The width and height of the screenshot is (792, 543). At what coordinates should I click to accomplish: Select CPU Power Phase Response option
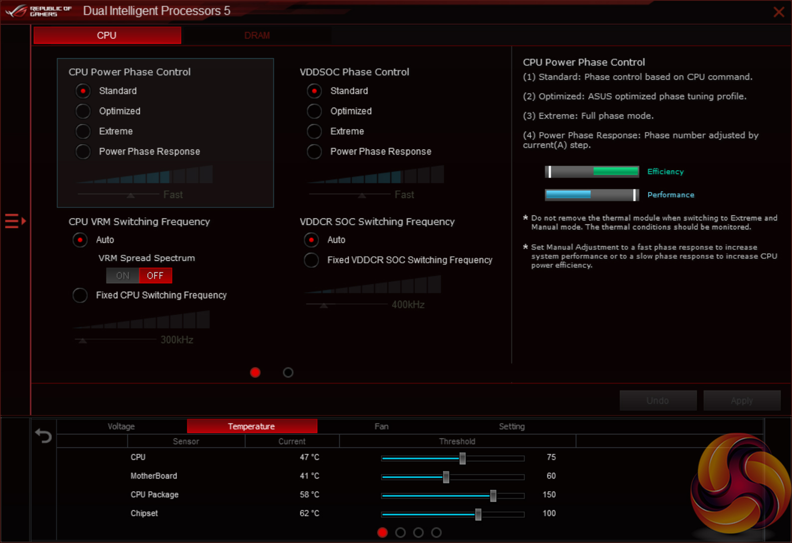pyautogui.click(x=83, y=151)
